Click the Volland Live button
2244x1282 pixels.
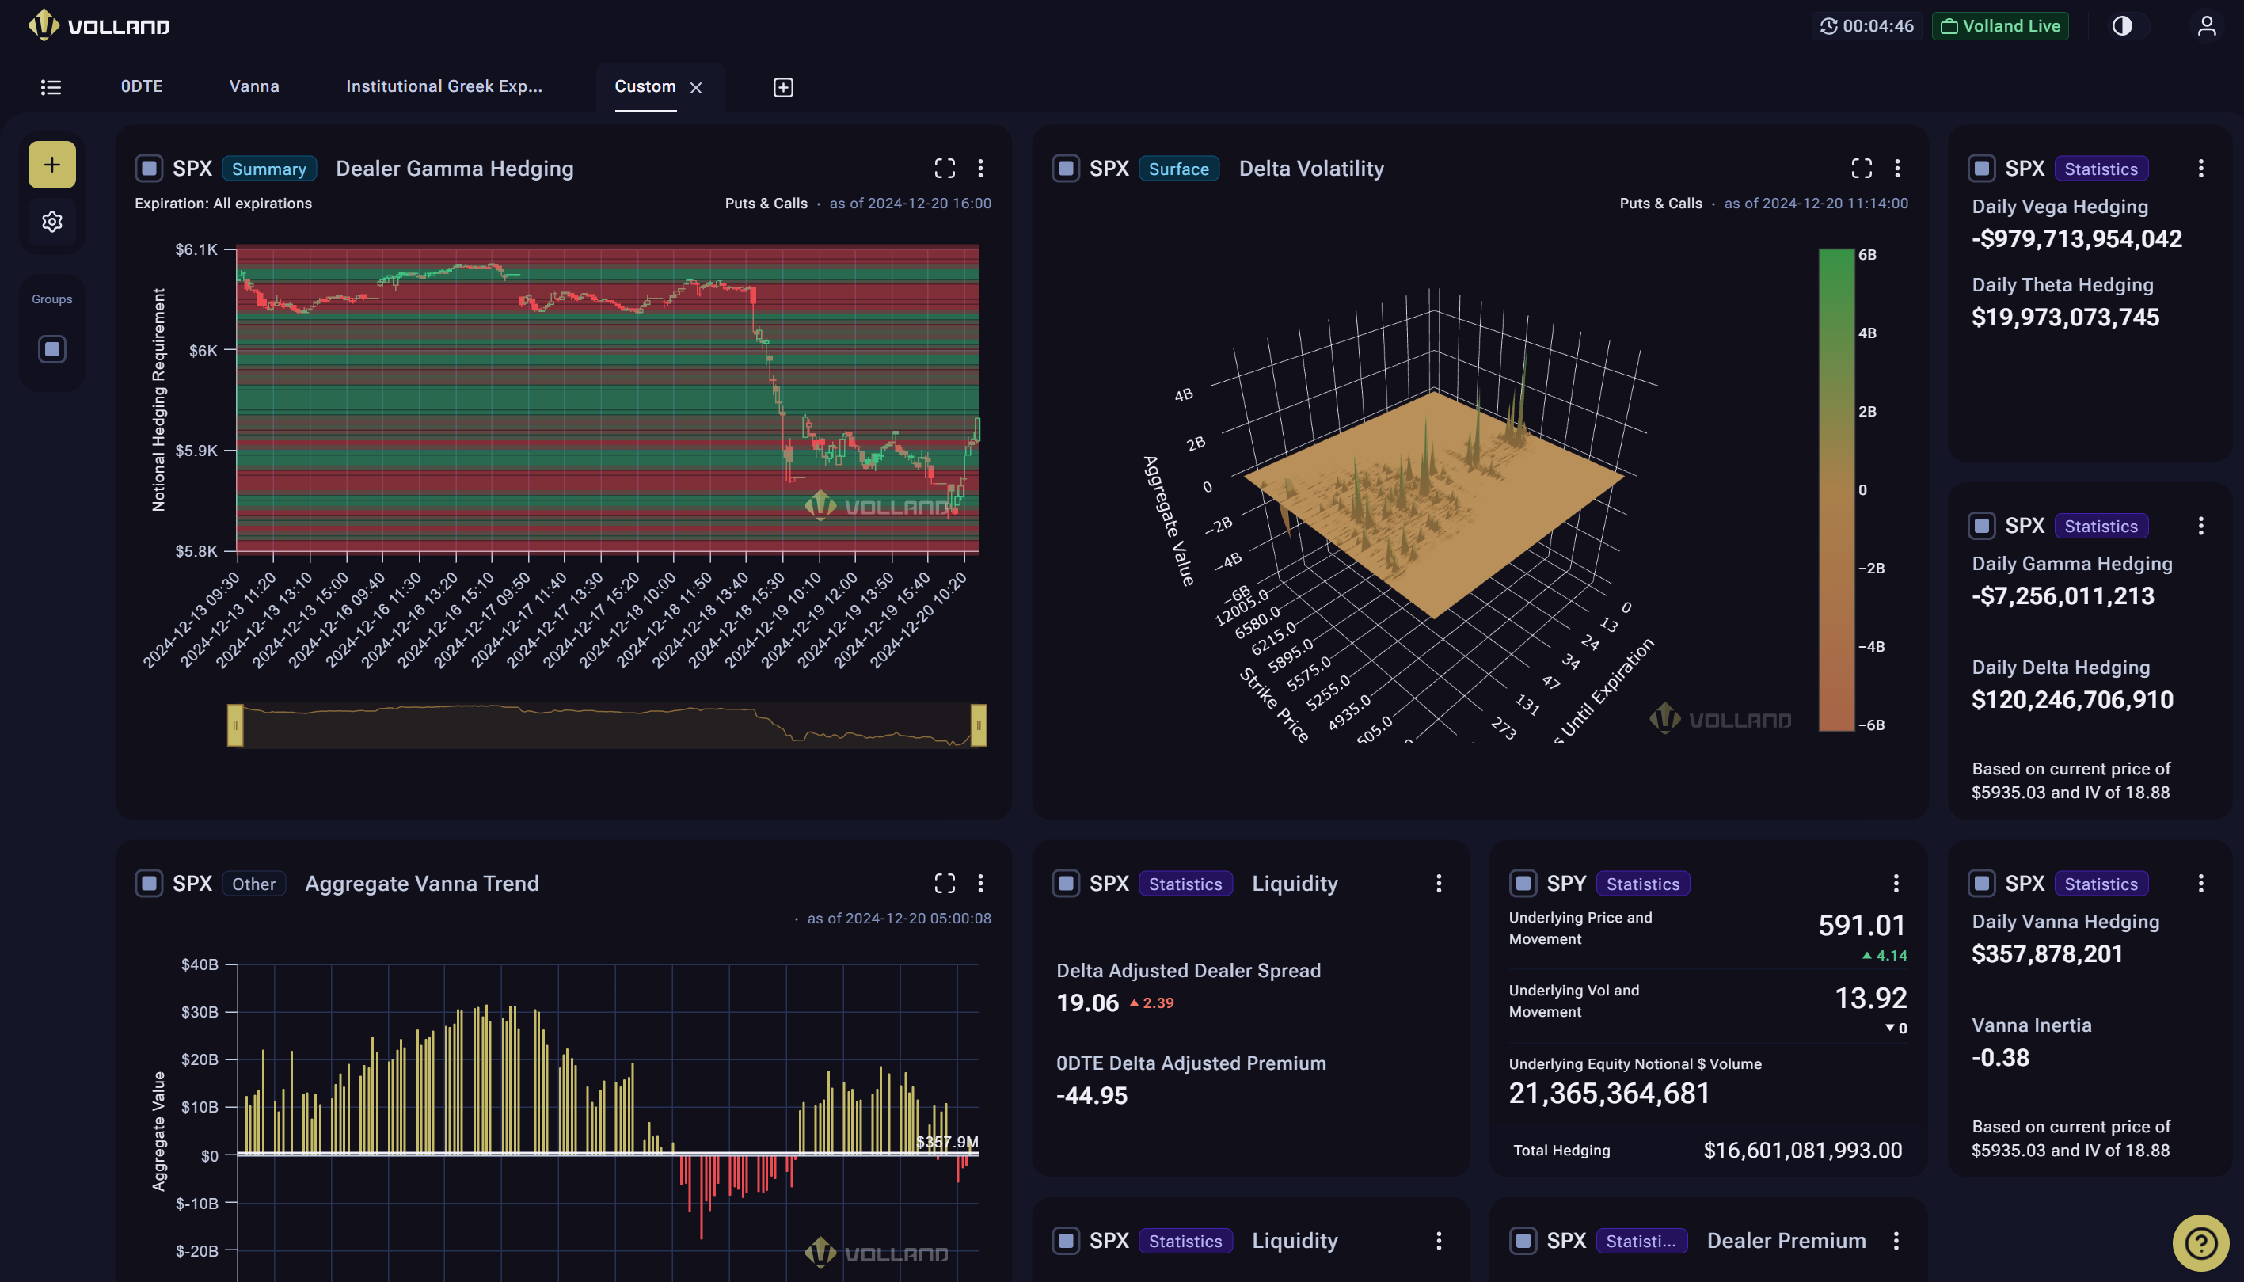click(x=2000, y=25)
